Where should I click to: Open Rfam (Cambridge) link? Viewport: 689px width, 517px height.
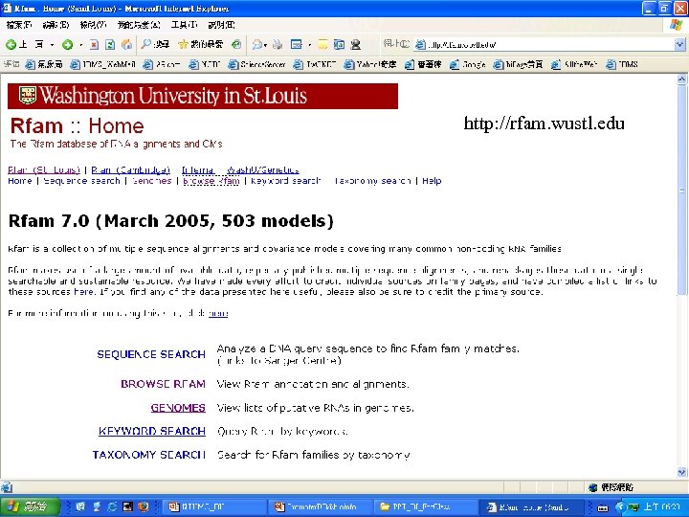coord(130,169)
